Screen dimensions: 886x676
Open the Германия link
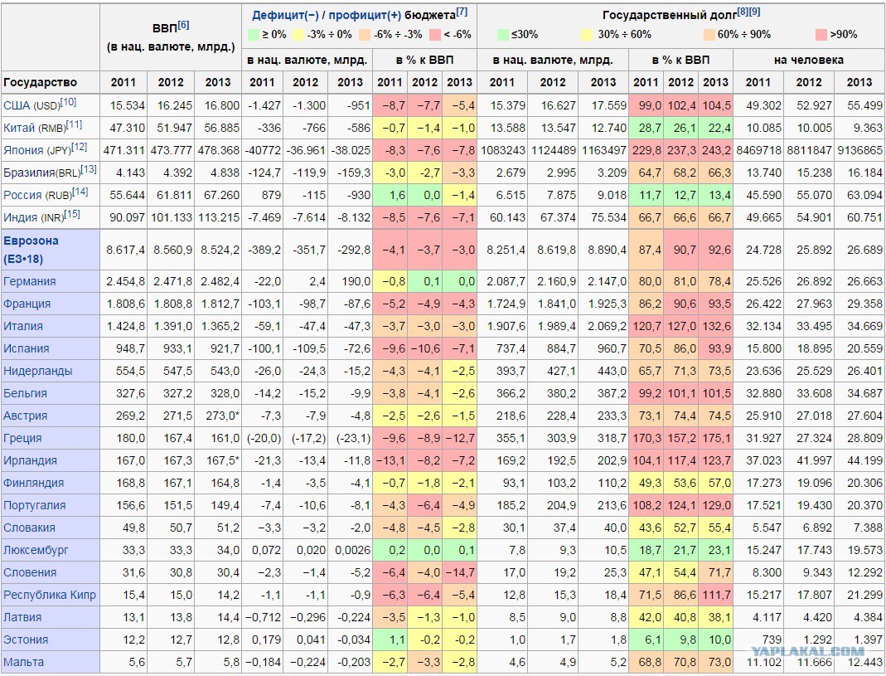29,281
